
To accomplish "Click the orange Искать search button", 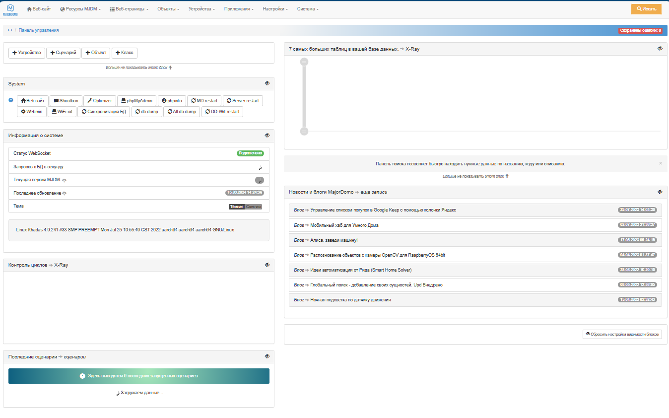I will pyautogui.click(x=646, y=9).
